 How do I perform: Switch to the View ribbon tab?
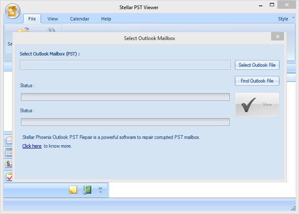click(x=52, y=19)
